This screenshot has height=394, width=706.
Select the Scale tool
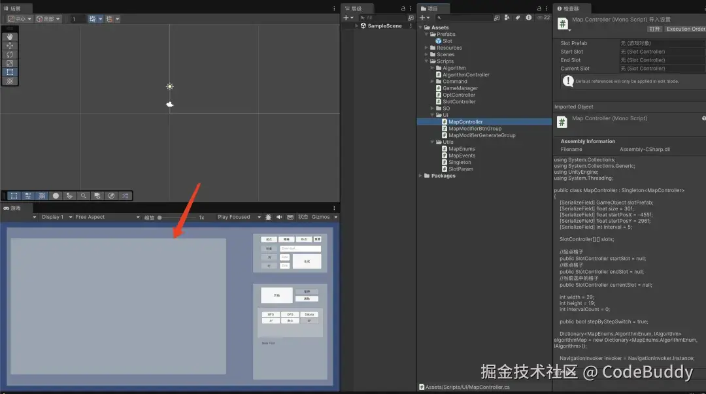pyautogui.click(x=10, y=63)
